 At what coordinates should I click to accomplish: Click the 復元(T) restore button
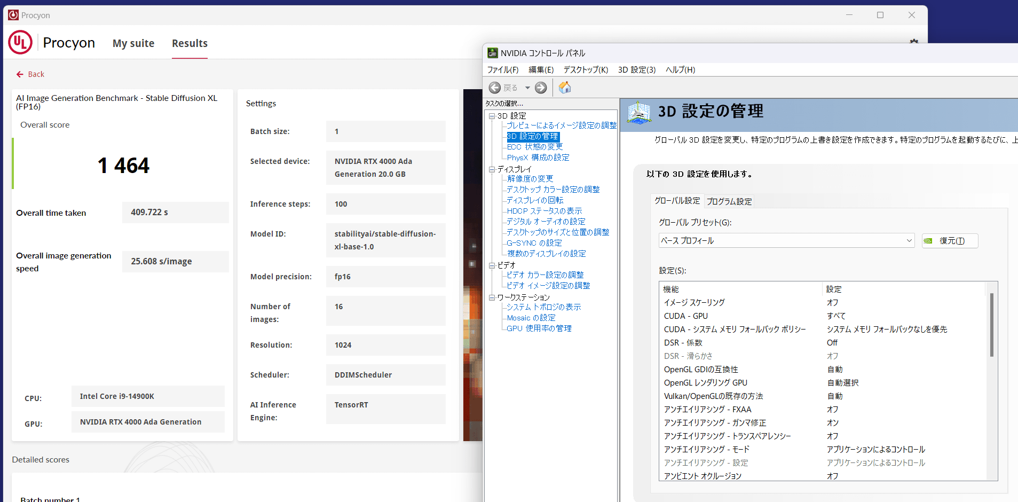[950, 241]
